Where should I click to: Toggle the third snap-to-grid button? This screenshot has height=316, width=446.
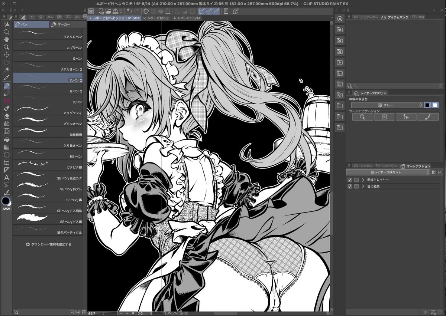217,11
